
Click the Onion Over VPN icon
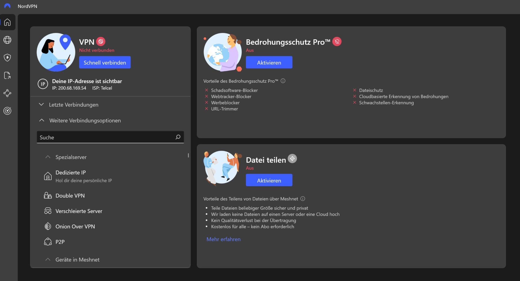point(48,226)
